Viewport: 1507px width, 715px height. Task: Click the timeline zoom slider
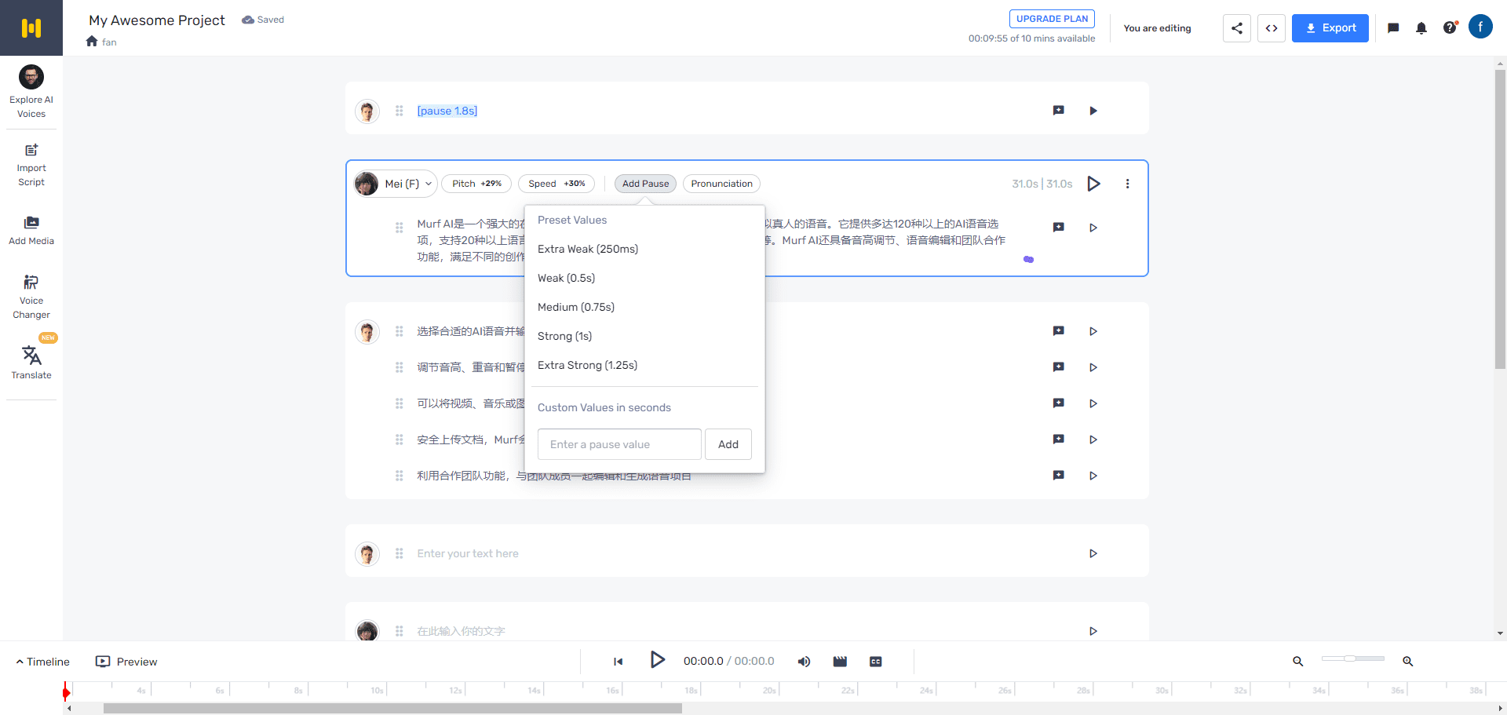[x=1353, y=658]
